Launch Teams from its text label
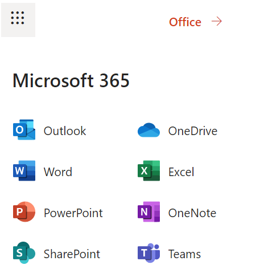 184,254
